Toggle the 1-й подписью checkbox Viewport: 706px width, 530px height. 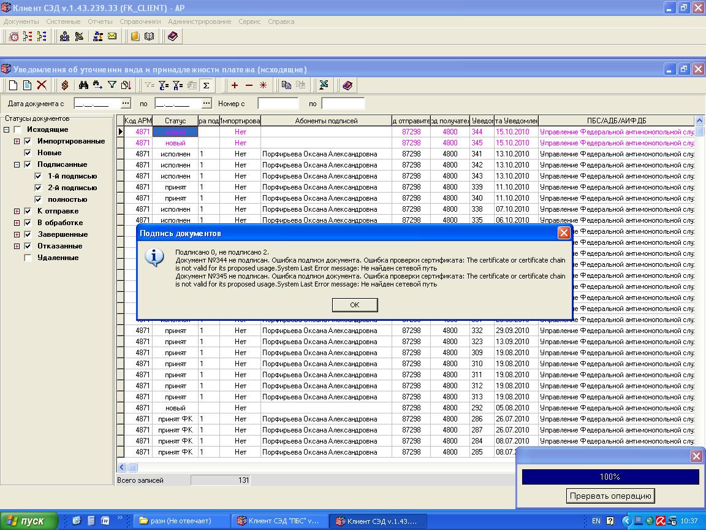[39, 176]
